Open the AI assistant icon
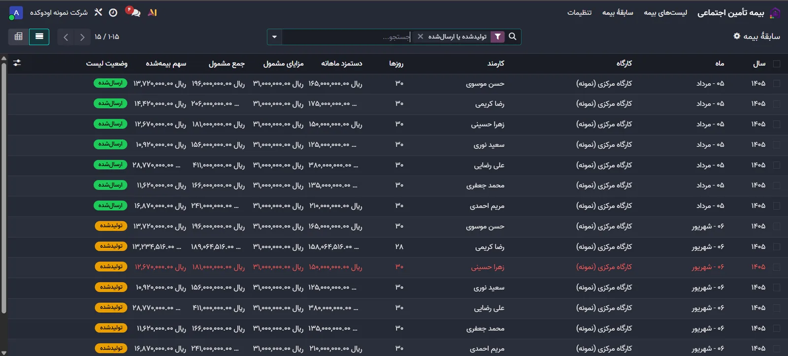788x356 pixels. 153,12
